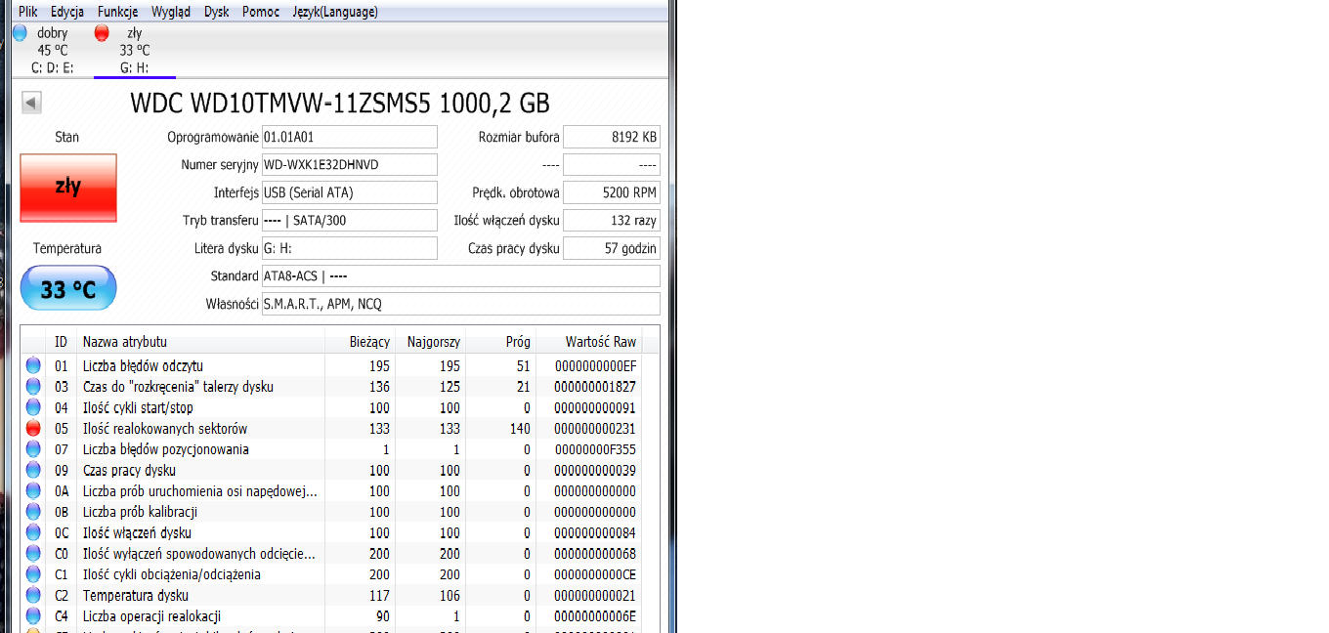Click status orb of attribute 04
Image resolution: width=1329 pixels, height=633 pixels.
click(x=33, y=407)
